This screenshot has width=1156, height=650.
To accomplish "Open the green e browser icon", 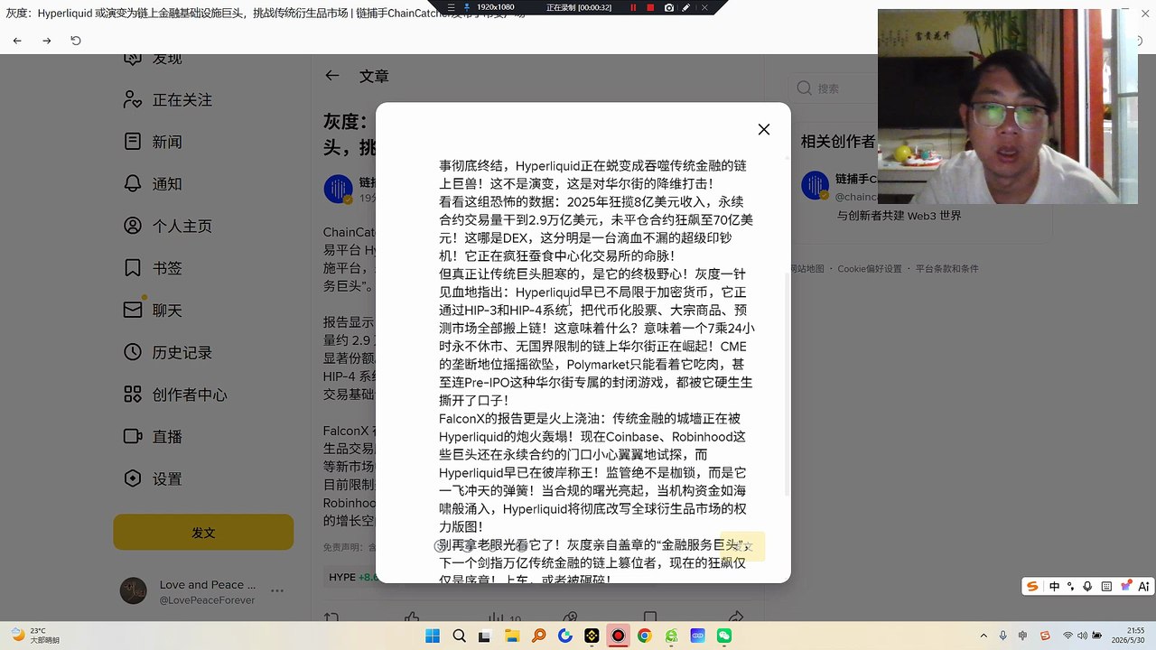I will click(671, 636).
